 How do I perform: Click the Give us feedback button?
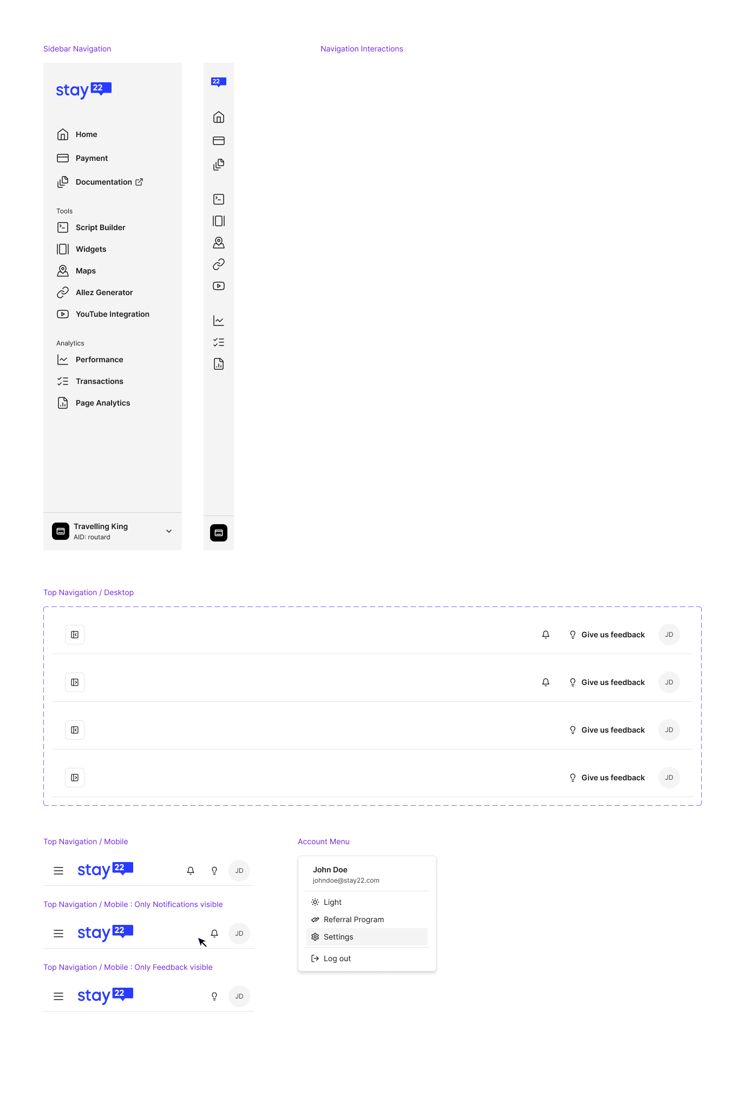pos(612,634)
